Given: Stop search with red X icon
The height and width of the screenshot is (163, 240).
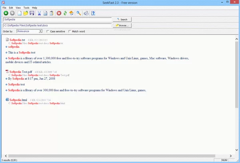Looking at the screenshot, I should pos(59,13).
